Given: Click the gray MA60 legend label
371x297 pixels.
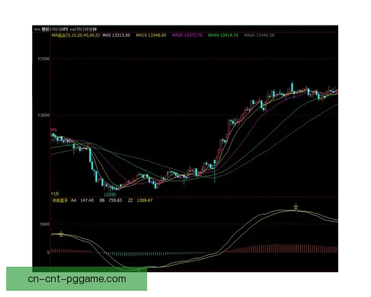Looking at the screenshot, I should coord(259,35).
